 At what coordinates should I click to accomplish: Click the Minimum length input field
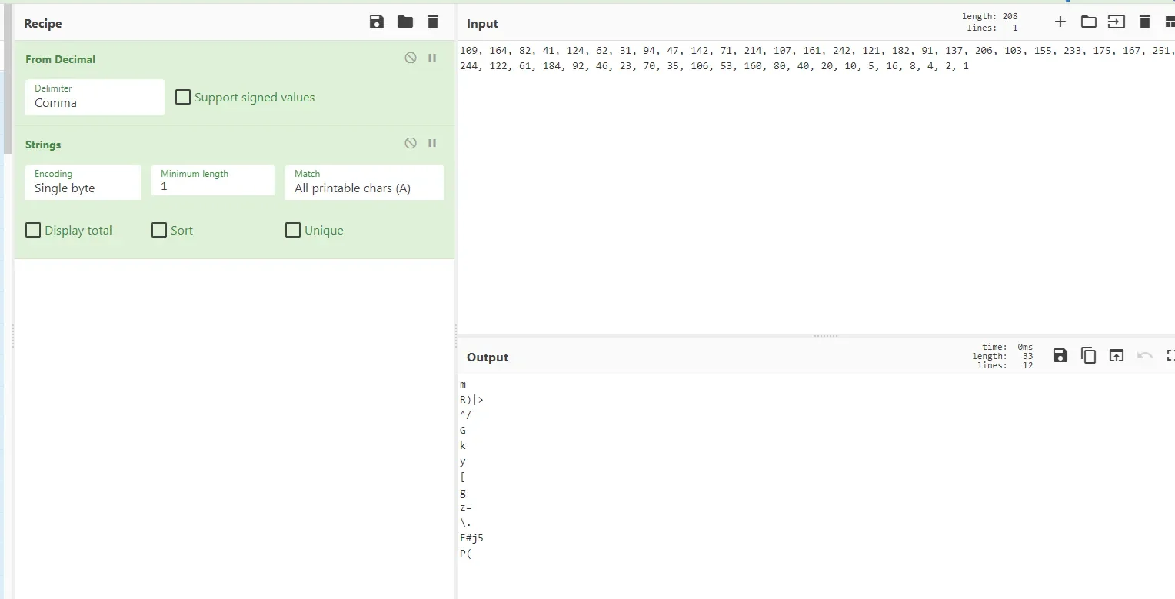(x=212, y=187)
